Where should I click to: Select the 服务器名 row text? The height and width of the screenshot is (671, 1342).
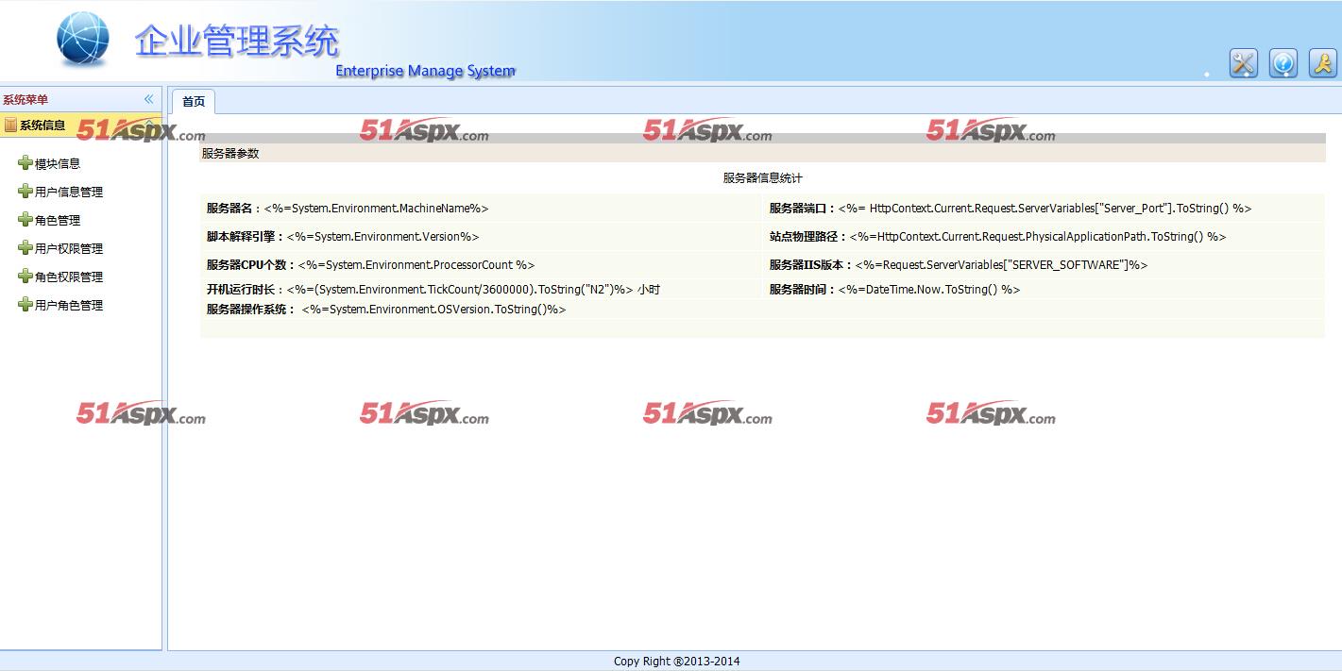[348, 209]
